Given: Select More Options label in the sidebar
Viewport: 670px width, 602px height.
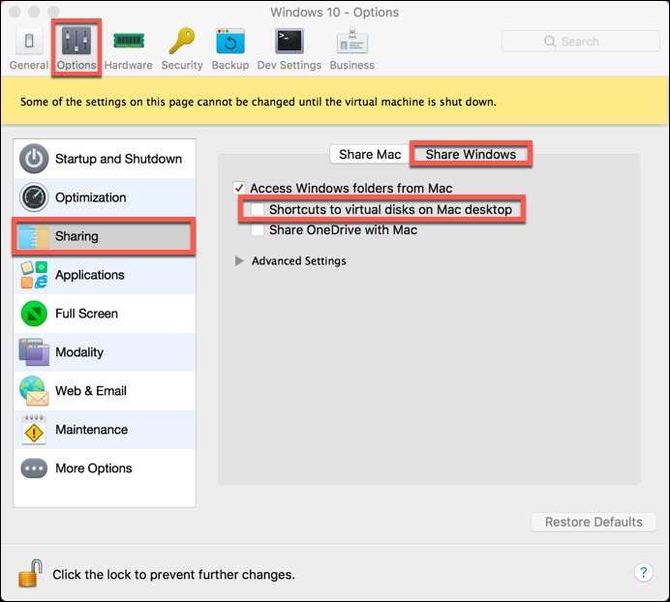Looking at the screenshot, I should point(94,468).
